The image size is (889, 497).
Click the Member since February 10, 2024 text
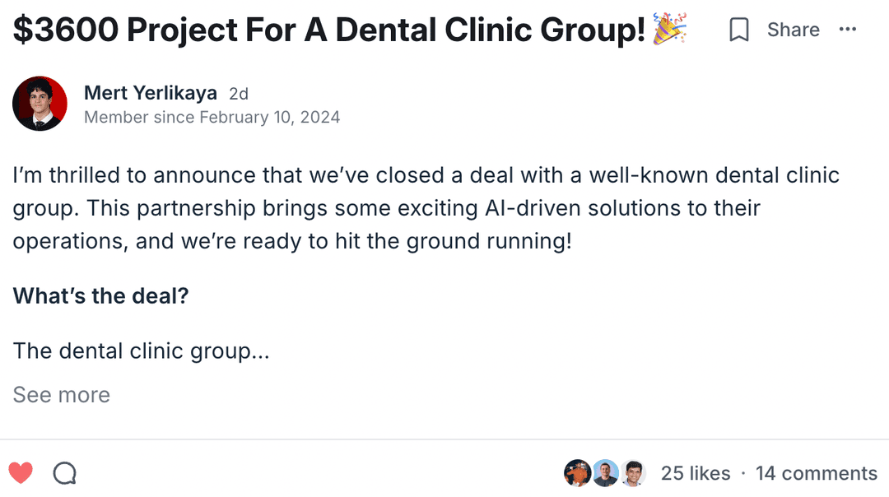[212, 117]
